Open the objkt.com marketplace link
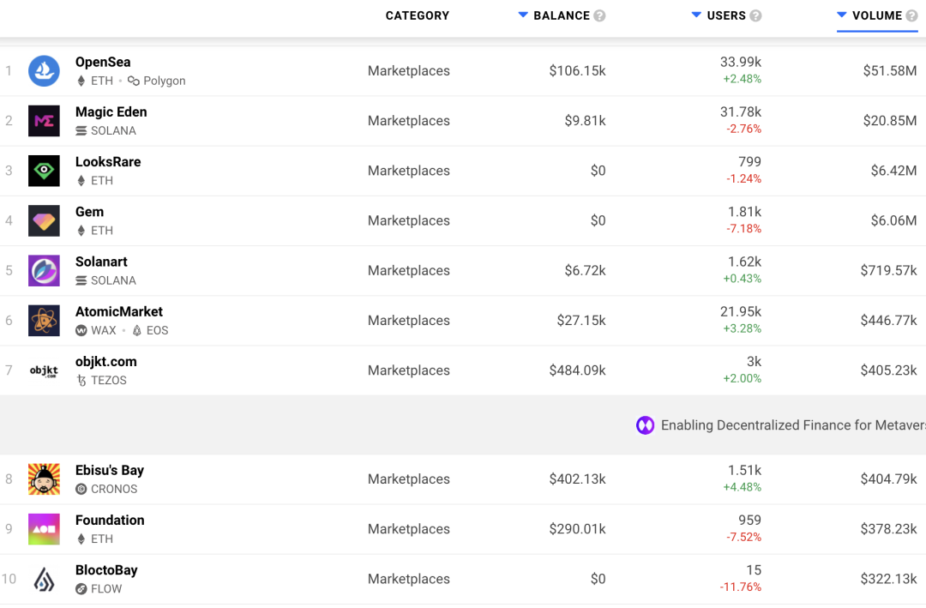The image size is (926, 608). (105, 362)
